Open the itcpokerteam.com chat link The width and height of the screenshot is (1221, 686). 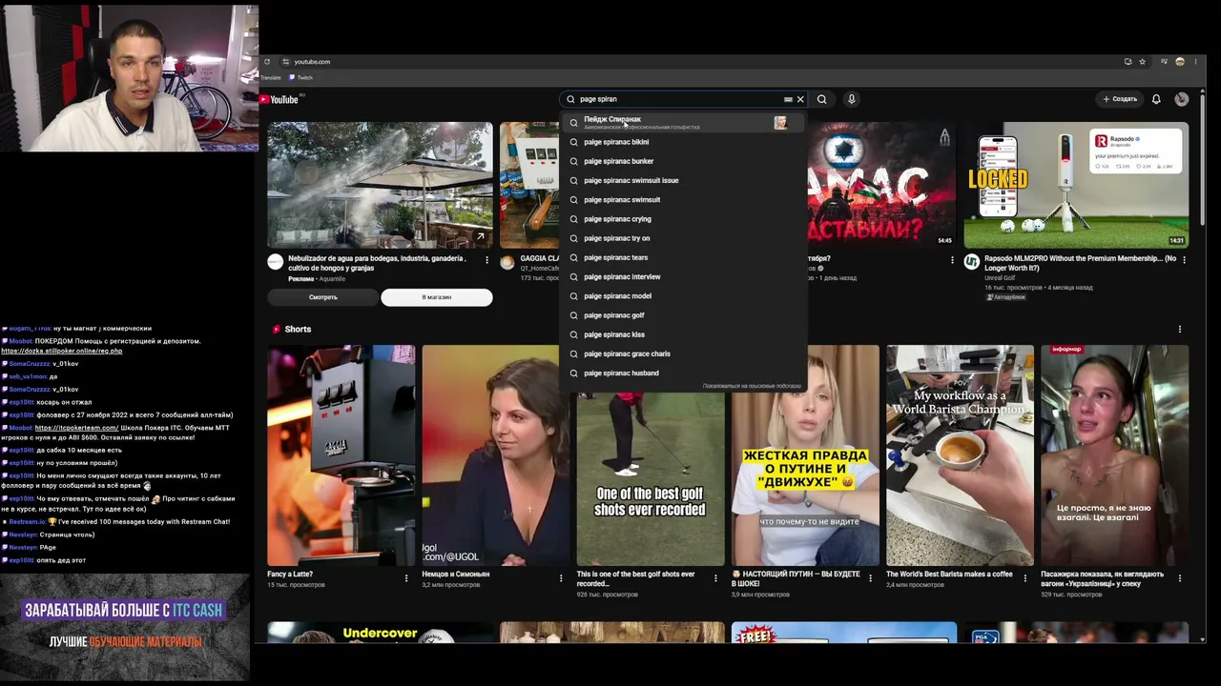[76, 428]
